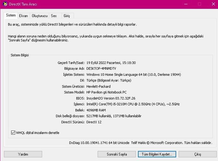Click the 4096MB RAM value
Screen dimensions: 218x161
click(x=96, y=110)
